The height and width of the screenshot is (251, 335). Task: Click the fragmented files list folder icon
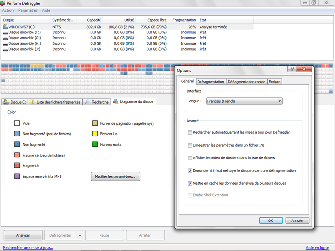point(32,102)
